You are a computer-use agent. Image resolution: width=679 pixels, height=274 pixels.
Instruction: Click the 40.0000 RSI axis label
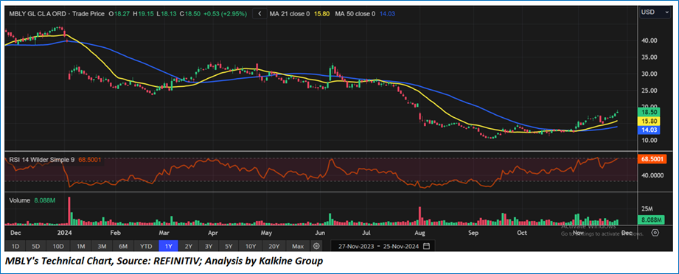click(x=652, y=175)
